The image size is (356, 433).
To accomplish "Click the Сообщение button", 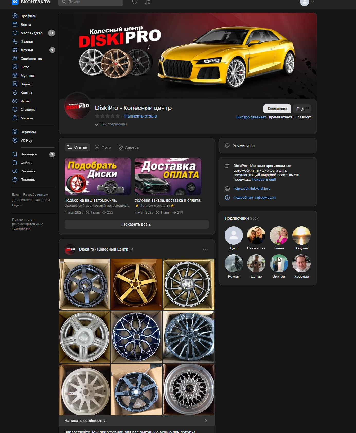I will [277, 109].
